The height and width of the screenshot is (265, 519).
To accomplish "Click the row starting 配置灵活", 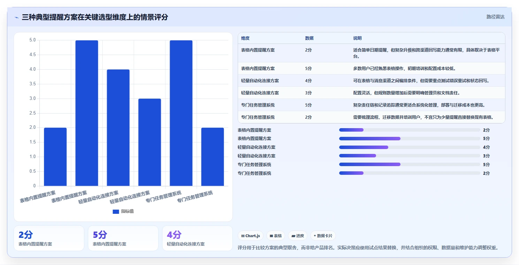I will tap(372, 93).
